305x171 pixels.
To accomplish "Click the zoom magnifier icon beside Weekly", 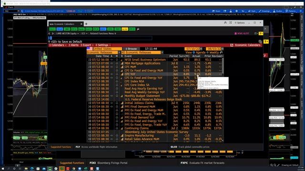I will [221, 52].
